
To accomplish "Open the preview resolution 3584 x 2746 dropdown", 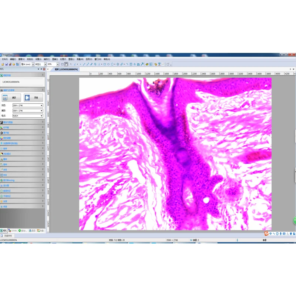I will [x=28, y=105].
